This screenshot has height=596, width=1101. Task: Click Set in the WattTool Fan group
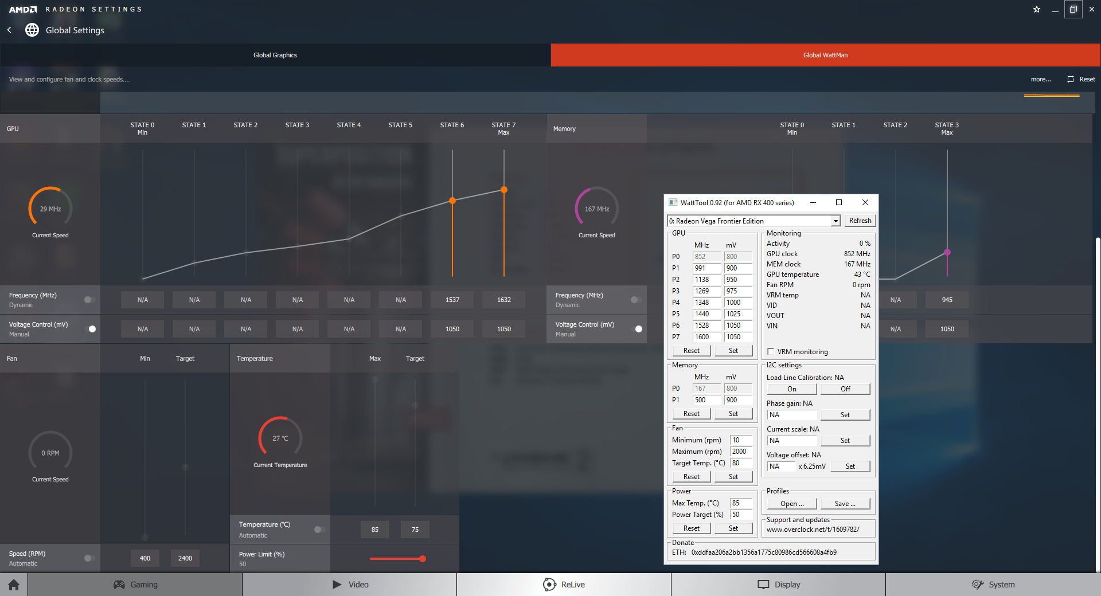pyautogui.click(x=733, y=477)
